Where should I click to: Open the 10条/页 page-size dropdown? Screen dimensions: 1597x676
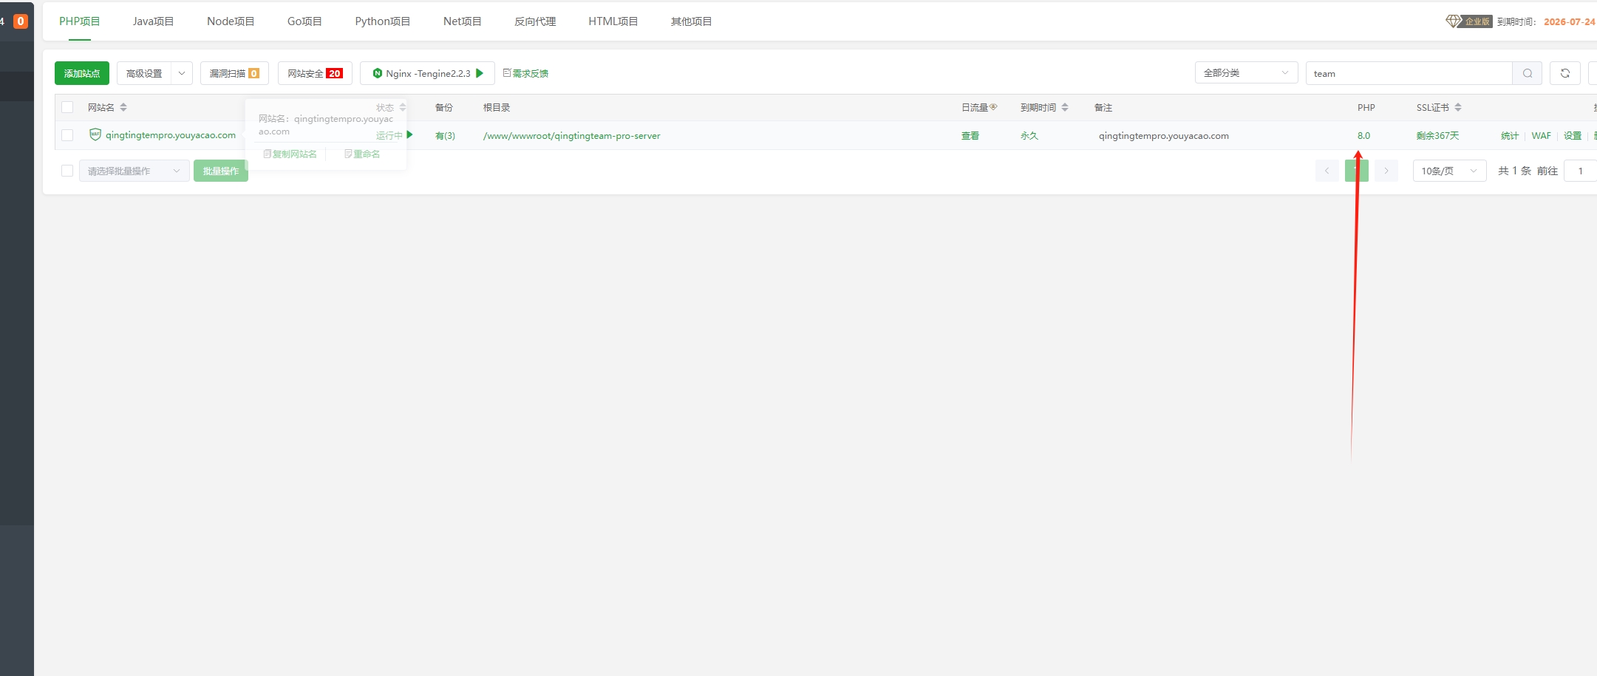1448,171
